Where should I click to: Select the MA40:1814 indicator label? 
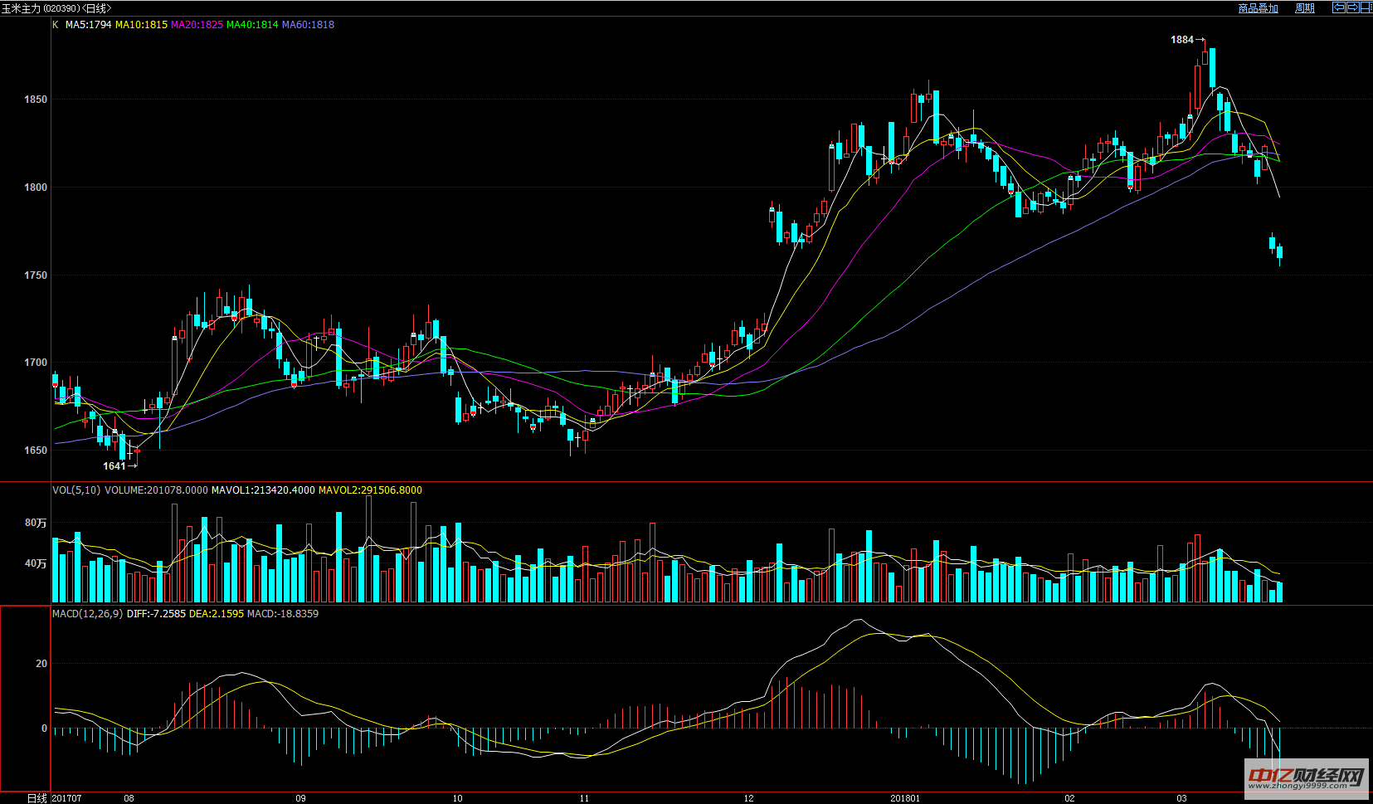(x=252, y=25)
